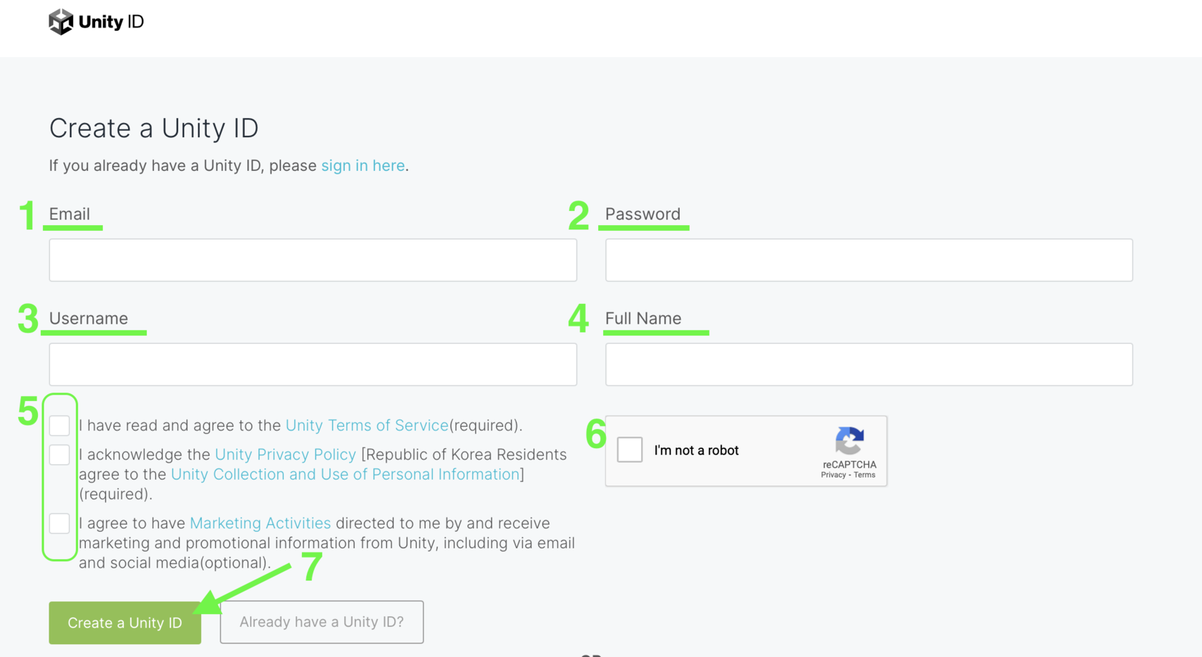Click the Create a Unity ID heading
Viewport: 1202px width, 657px height.
pyautogui.click(x=154, y=129)
